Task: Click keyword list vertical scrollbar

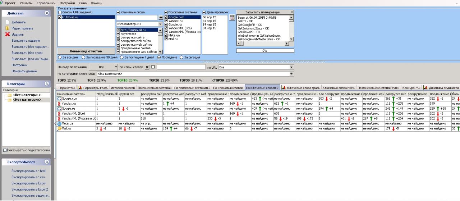Action: (161, 41)
